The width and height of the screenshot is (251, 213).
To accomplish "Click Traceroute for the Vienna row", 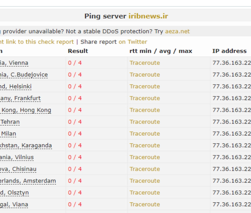I will coord(145,63).
